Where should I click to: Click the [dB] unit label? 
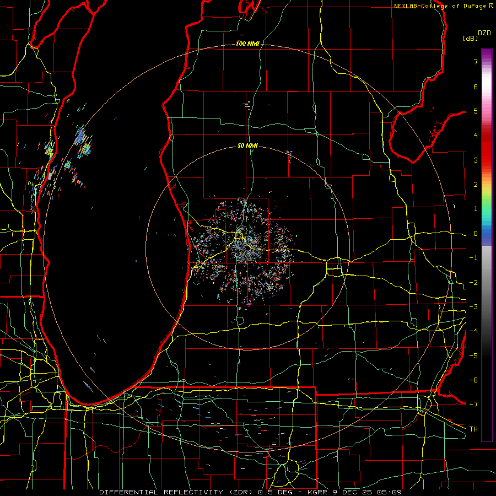(471, 38)
